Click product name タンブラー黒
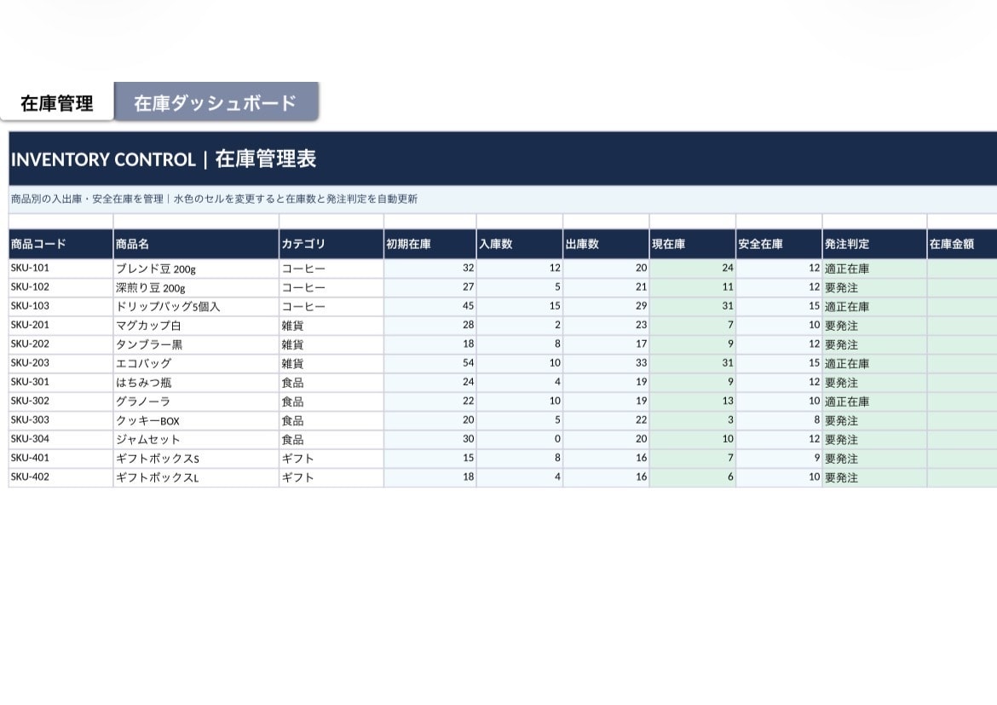The width and height of the screenshot is (997, 705). (x=196, y=345)
